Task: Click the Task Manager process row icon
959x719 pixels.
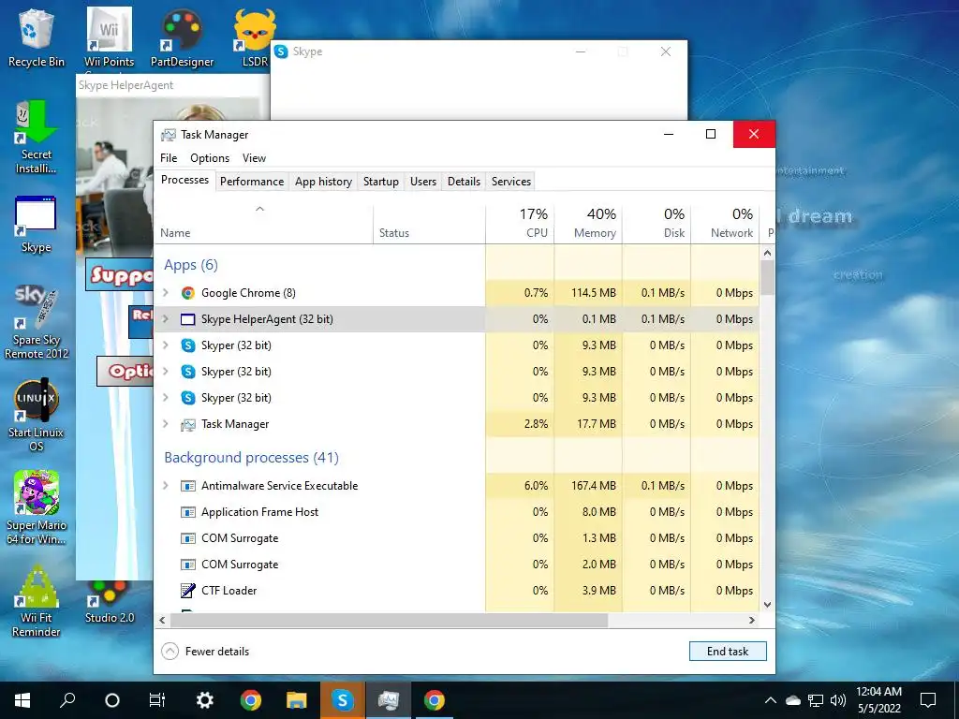Action: tap(187, 424)
